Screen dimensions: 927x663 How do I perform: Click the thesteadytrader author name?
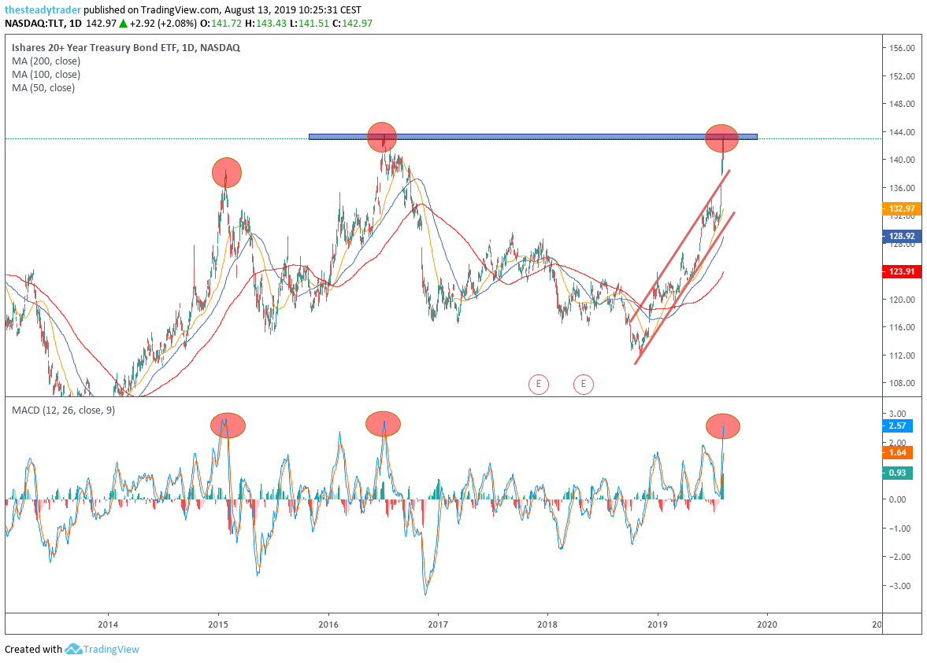pos(43,10)
